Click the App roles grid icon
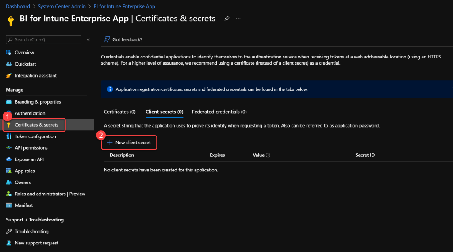 tap(8, 171)
